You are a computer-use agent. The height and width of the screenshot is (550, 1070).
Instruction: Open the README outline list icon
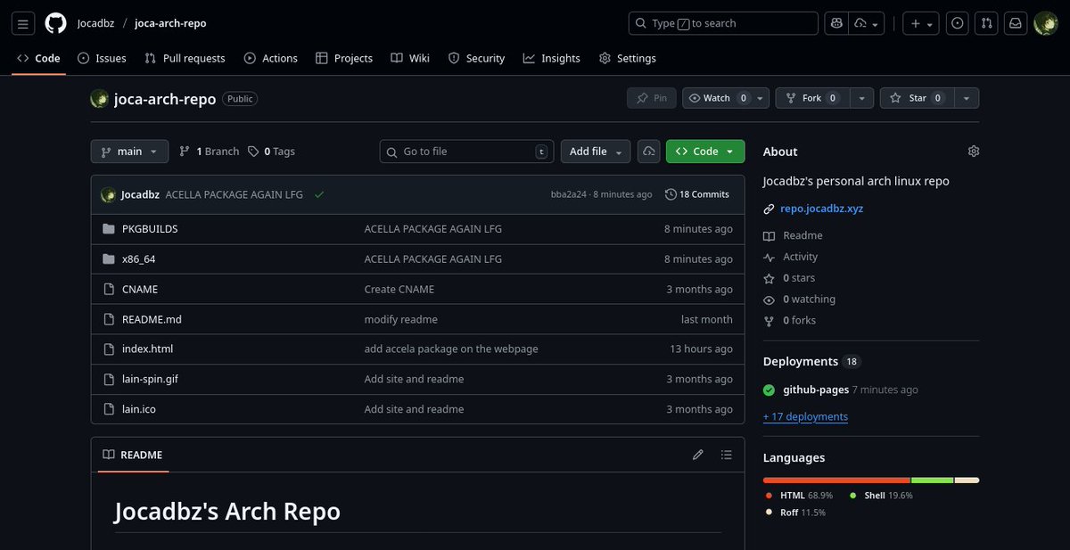pos(727,455)
